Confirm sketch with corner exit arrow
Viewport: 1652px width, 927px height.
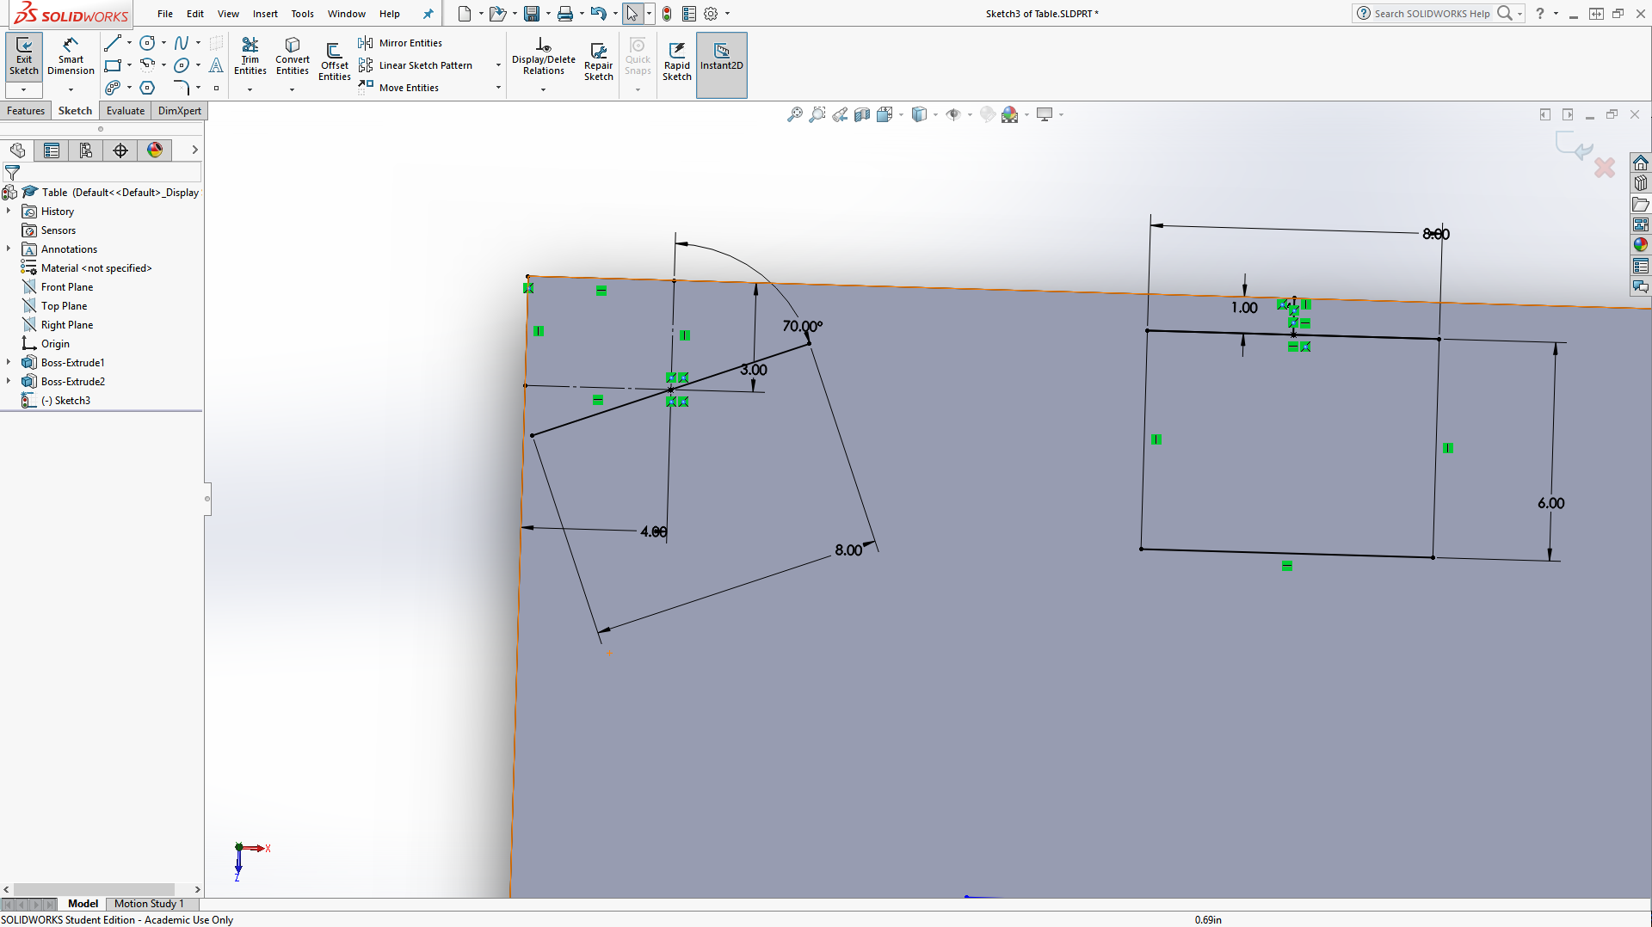[1575, 146]
